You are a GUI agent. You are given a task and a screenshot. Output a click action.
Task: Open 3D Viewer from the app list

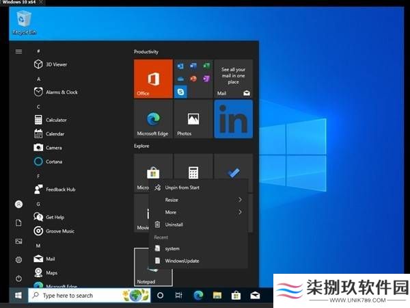[x=51, y=64]
